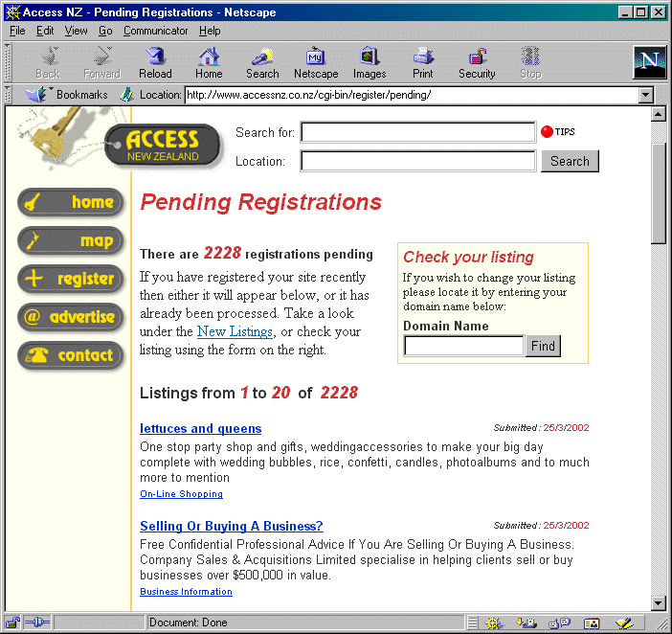Click the register sidebar button
This screenshot has width=672, height=634.
(x=72, y=279)
